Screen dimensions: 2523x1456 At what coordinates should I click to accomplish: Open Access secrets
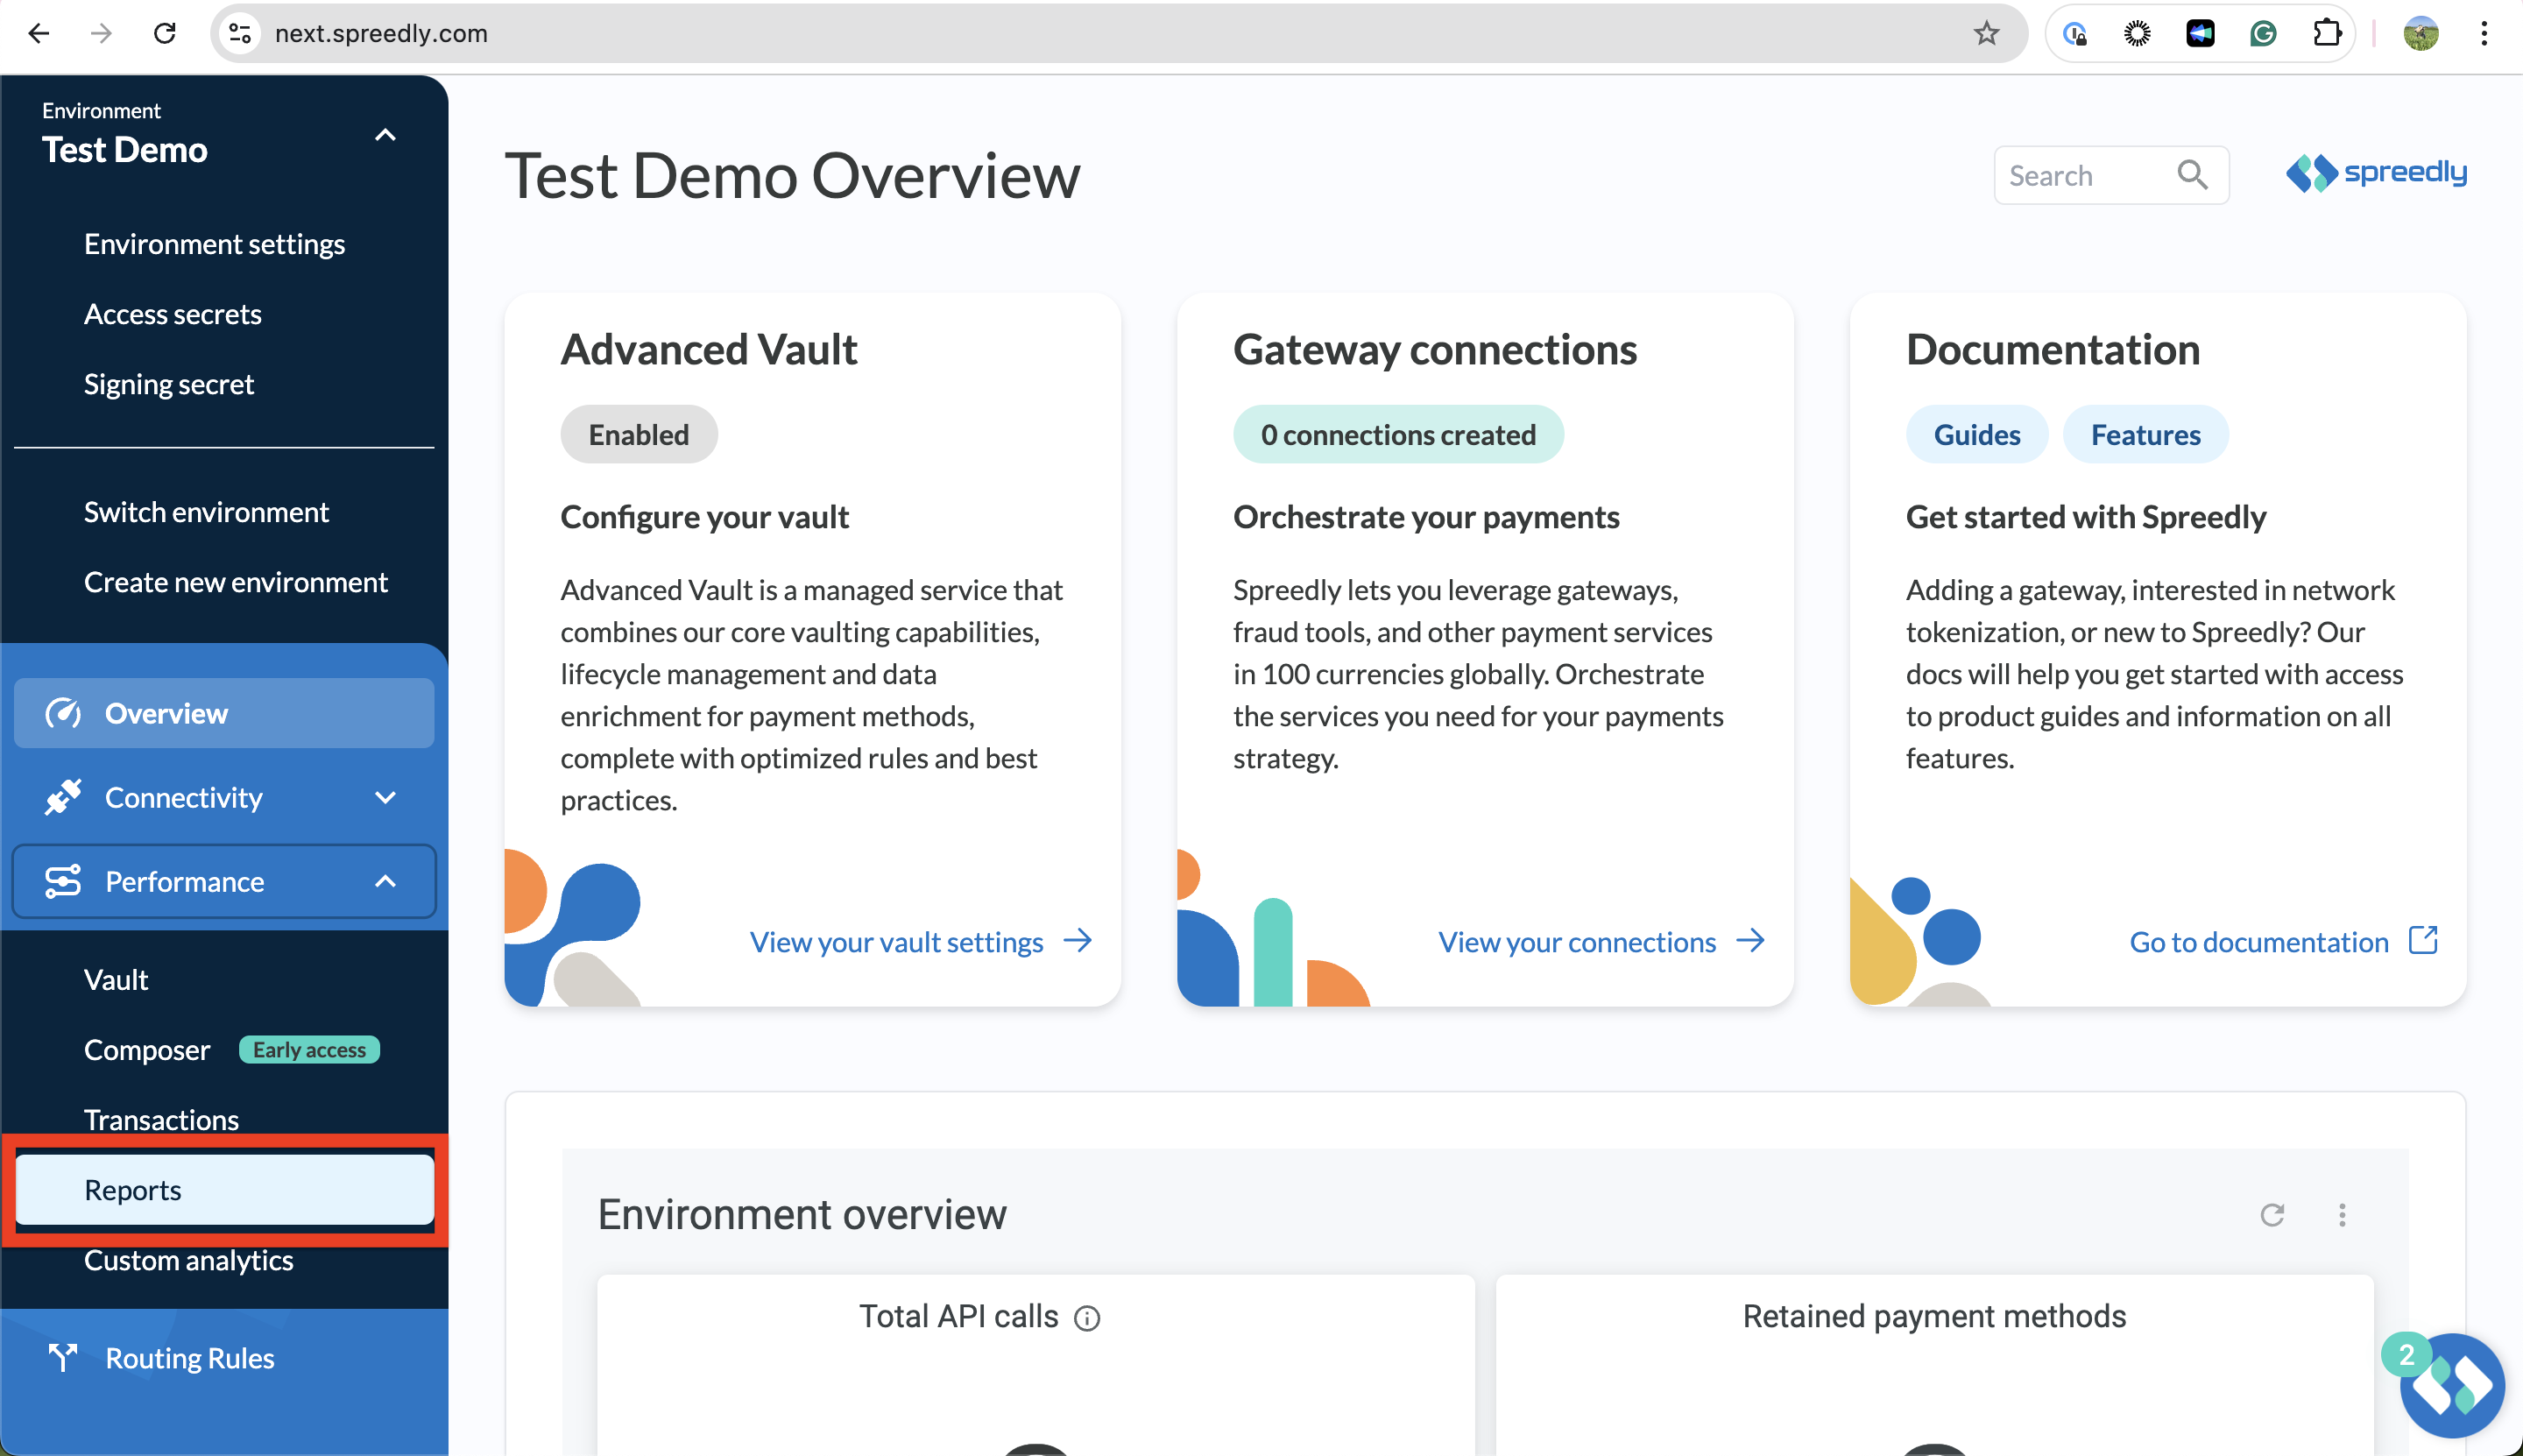point(172,313)
